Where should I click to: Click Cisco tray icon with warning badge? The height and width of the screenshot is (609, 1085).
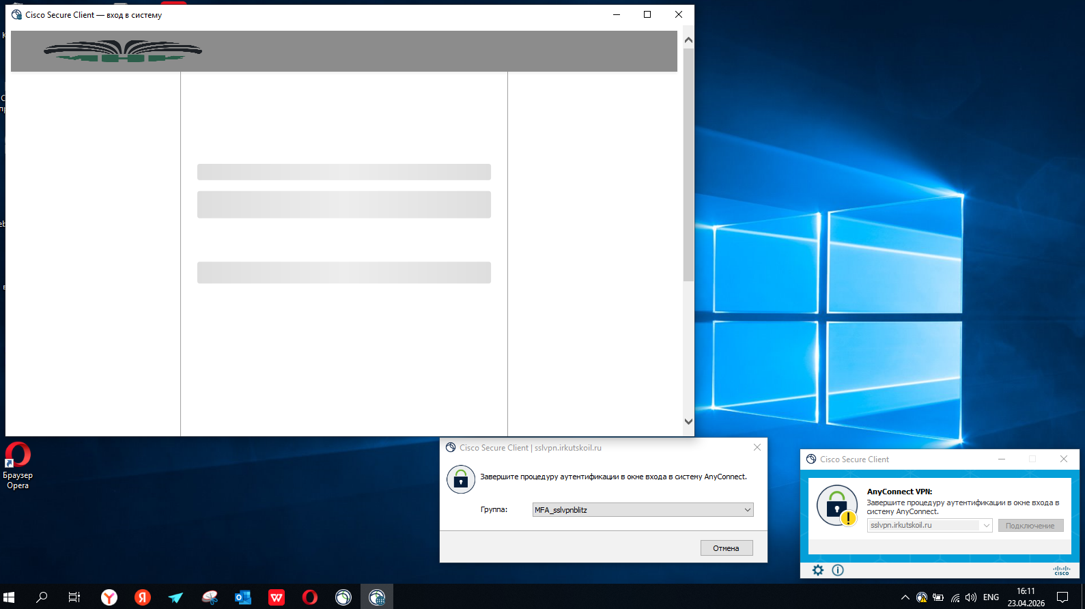pos(922,597)
